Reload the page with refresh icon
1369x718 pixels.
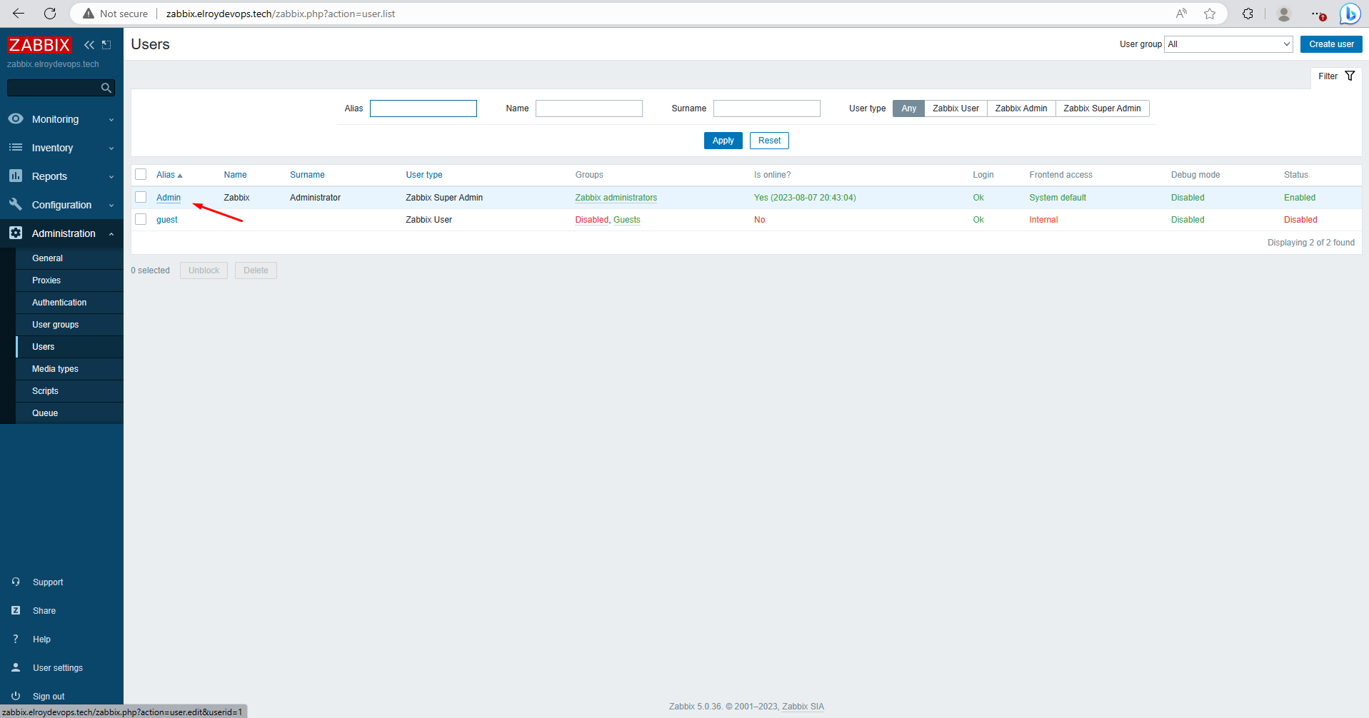[50, 14]
